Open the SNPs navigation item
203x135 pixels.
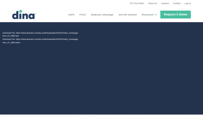[71, 15]
